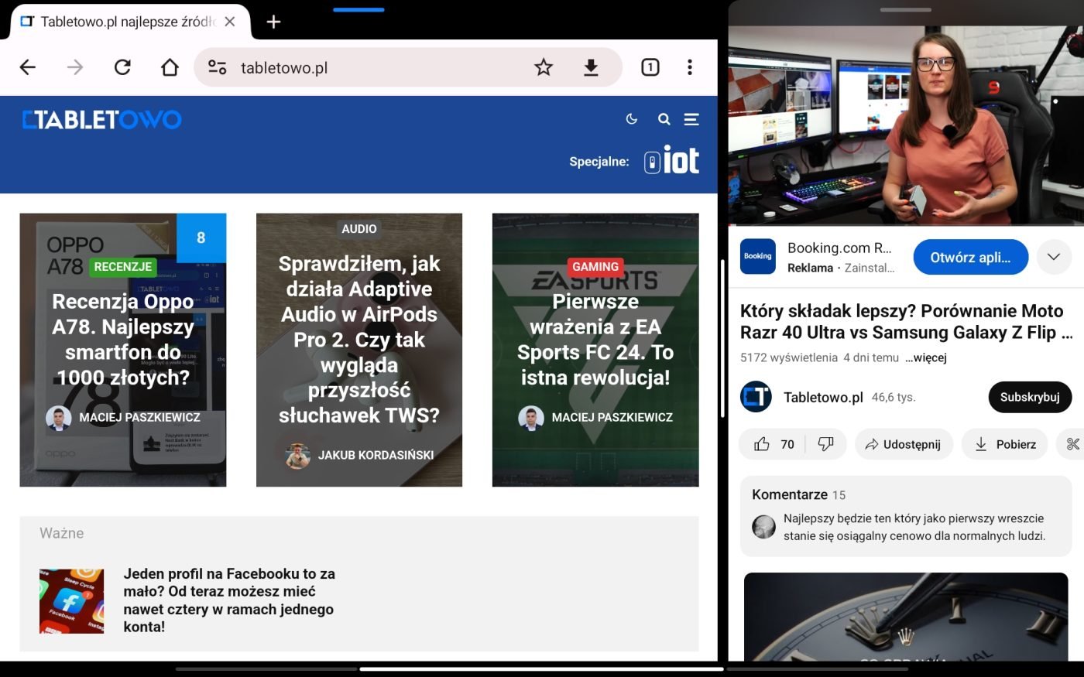The width and height of the screenshot is (1084, 677).
Task: Tap the YouTube video player
Action: [x=906, y=125]
